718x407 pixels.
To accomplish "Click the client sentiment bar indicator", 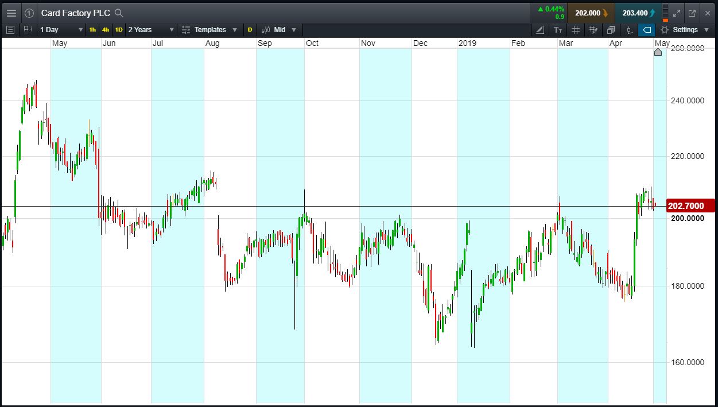I will [x=665, y=13].
